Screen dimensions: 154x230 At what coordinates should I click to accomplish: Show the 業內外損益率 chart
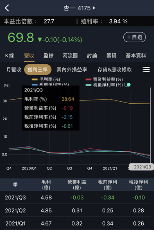[72, 70]
